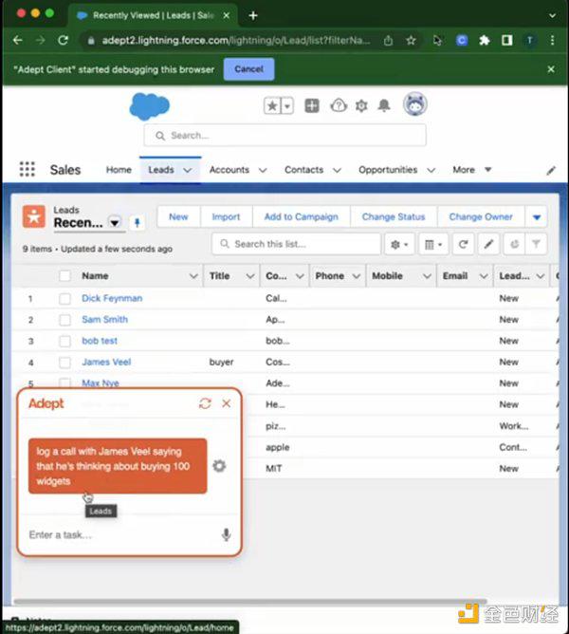
Task: Tick the select-all checkbox in header
Action: 64,276
